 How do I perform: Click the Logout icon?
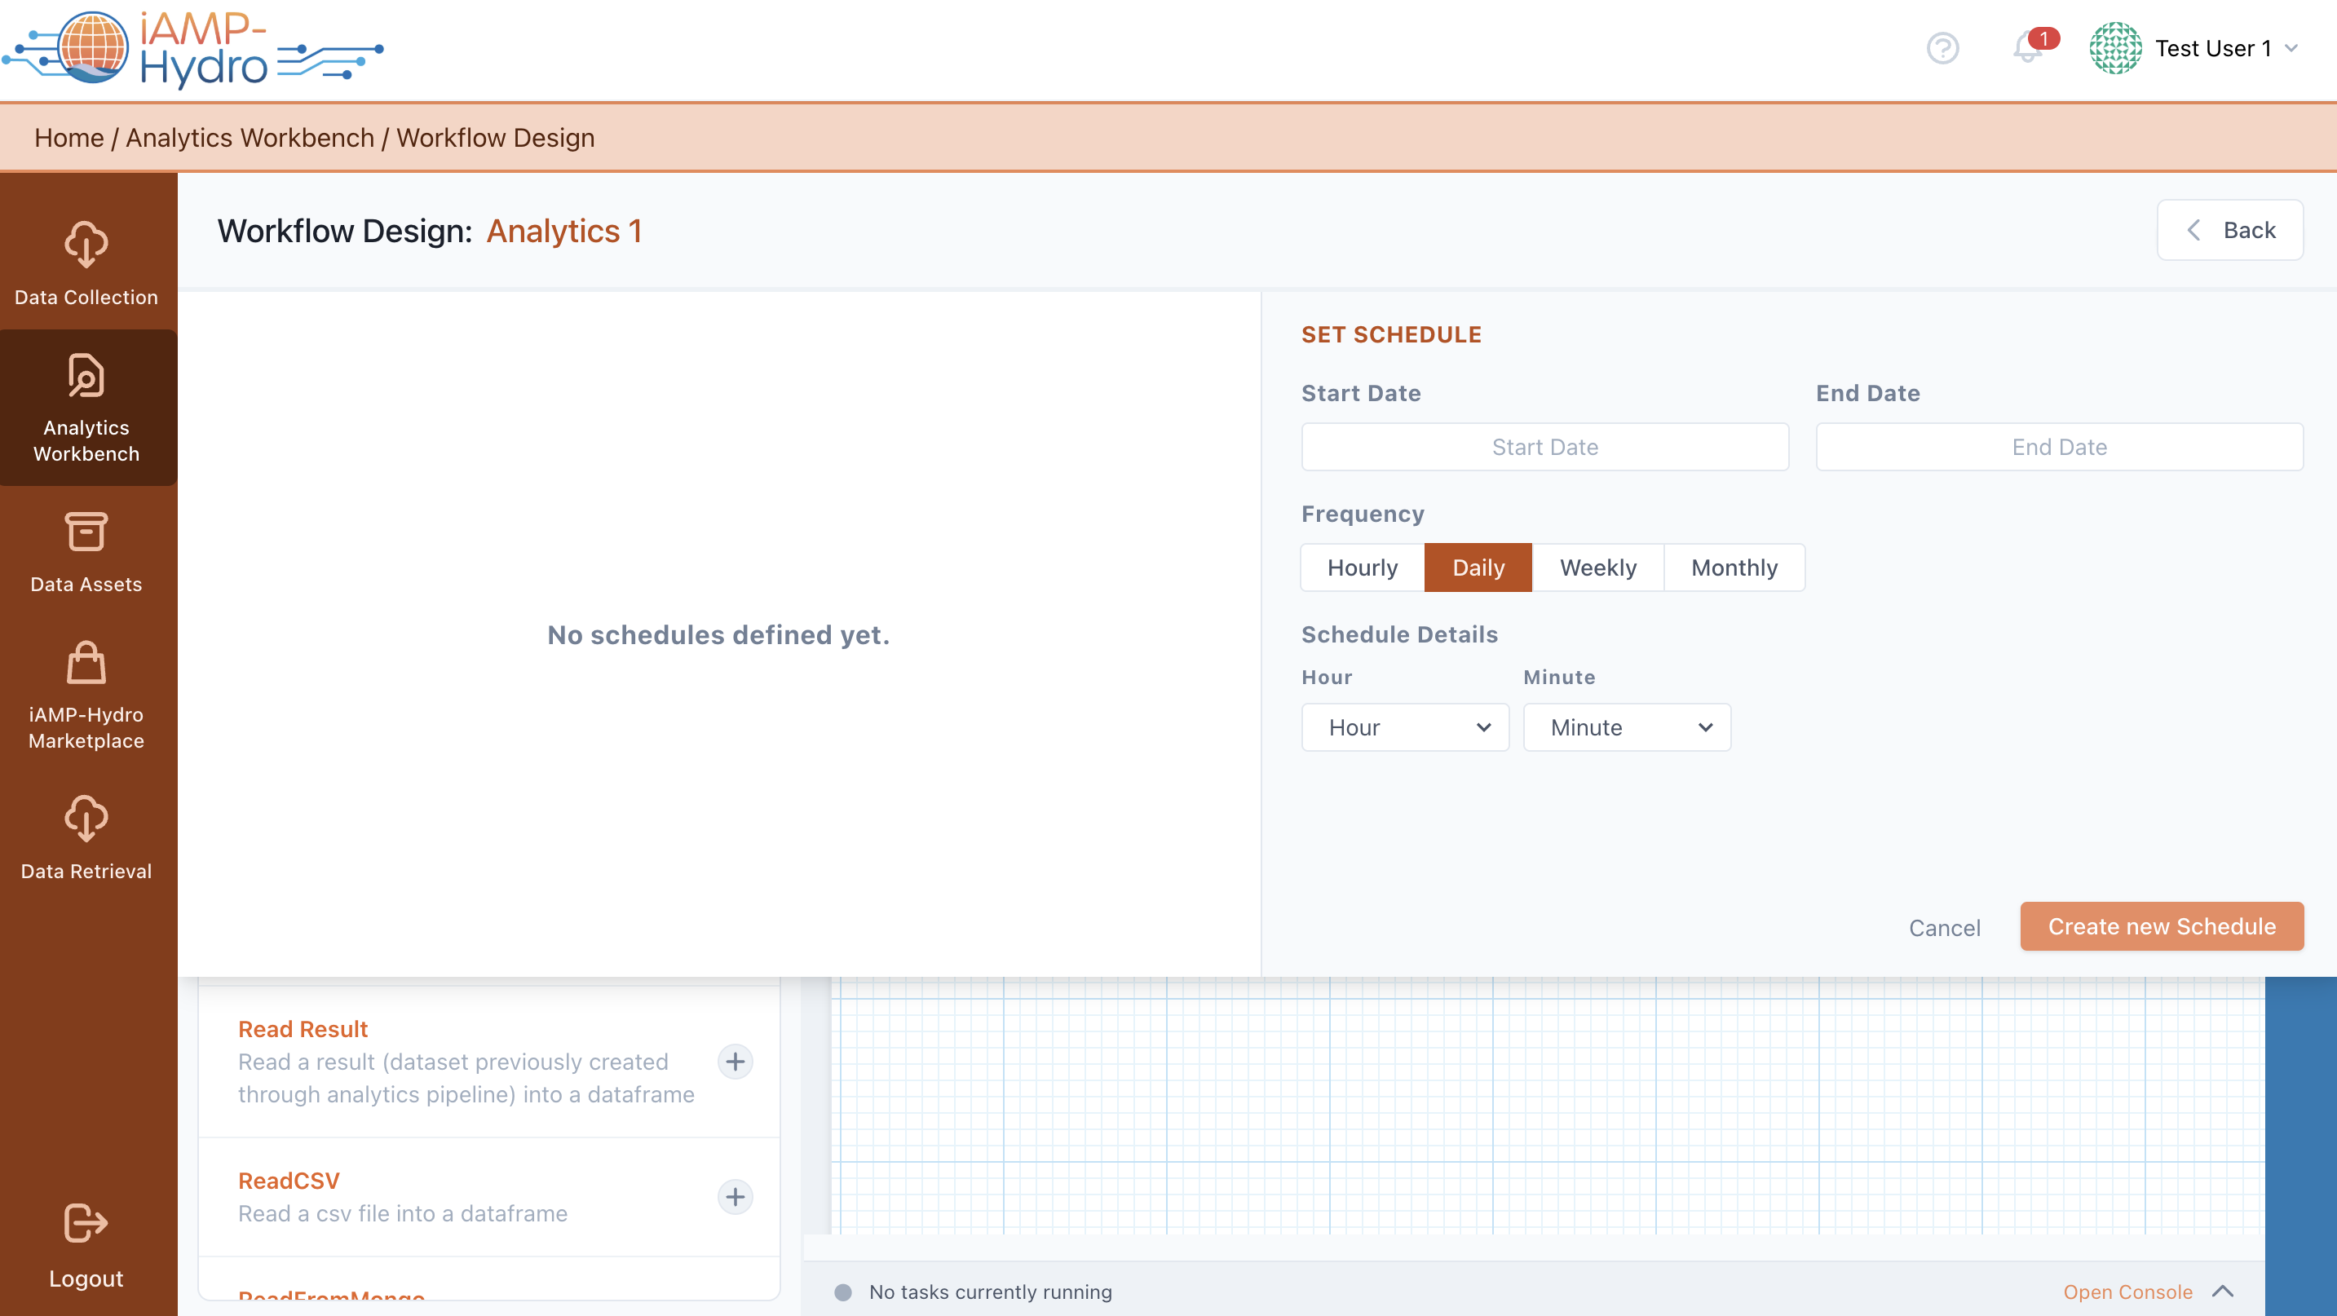click(x=86, y=1224)
